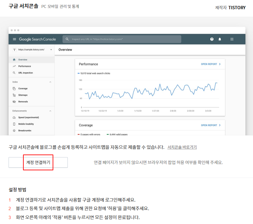Screen dimensions: 253x224
Task: Click the Overview page heading
Action: click(x=65, y=50)
